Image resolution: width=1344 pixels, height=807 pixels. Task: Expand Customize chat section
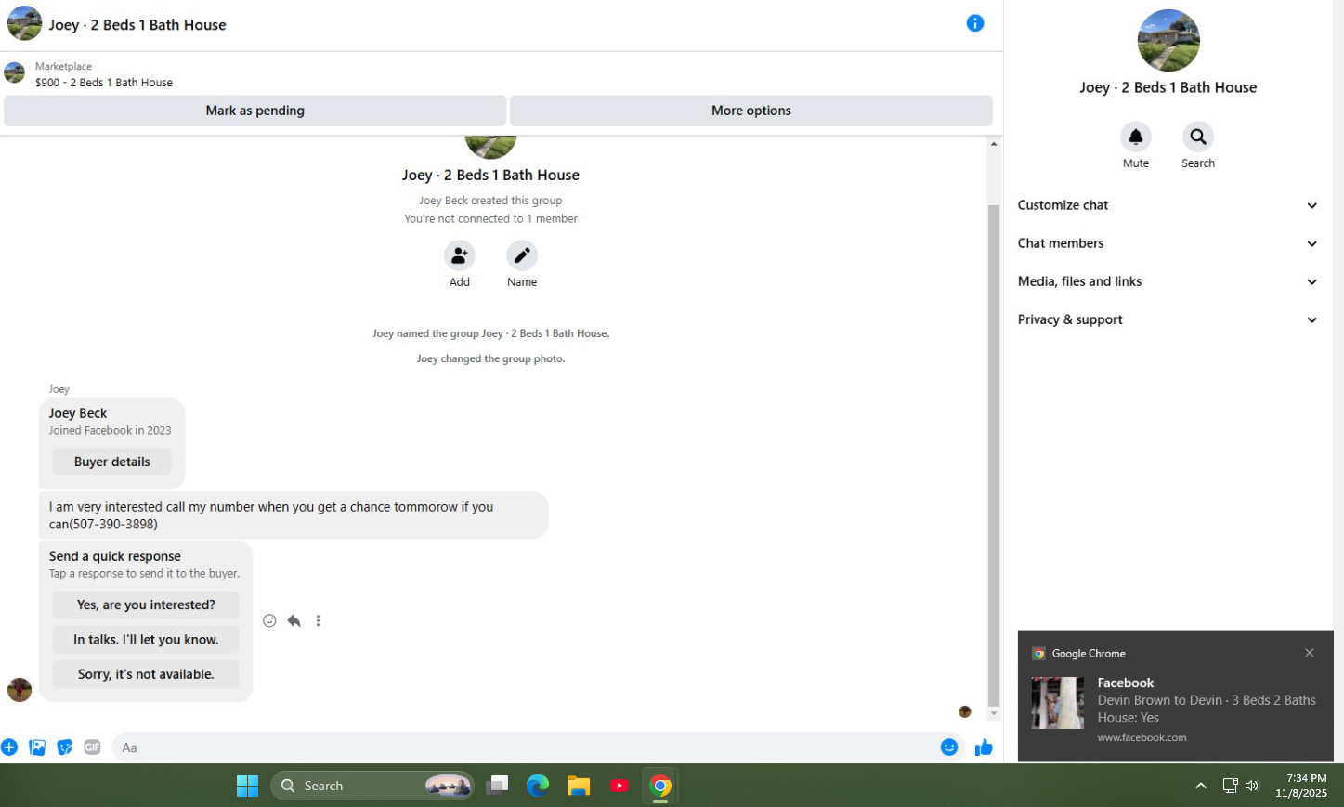click(x=1168, y=205)
